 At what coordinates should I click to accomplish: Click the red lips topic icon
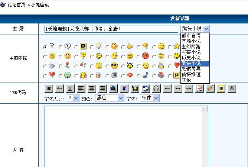(130, 75)
